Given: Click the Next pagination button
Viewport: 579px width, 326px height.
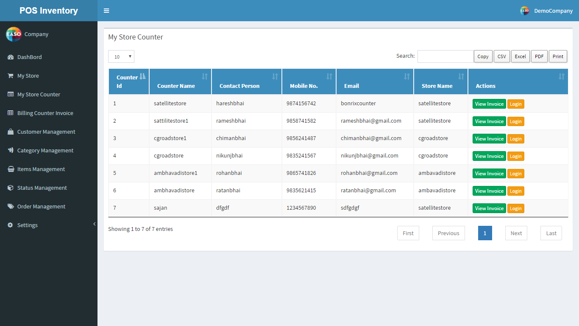Looking at the screenshot, I should click(516, 233).
